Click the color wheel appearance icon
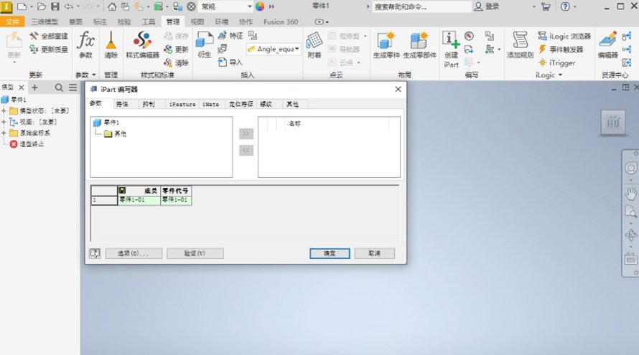Viewport: 639px width, 355px height. click(260, 6)
